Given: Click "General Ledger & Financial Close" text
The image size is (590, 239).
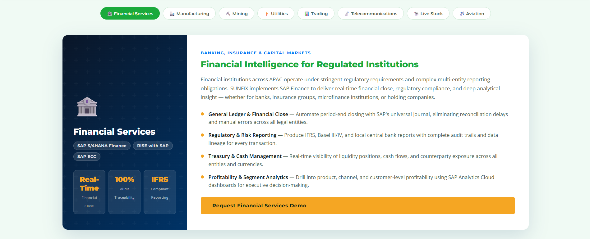Looking at the screenshot, I should click(248, 114).
